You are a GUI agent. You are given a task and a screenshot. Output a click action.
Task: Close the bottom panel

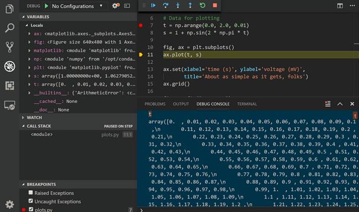tap(352, 104)
